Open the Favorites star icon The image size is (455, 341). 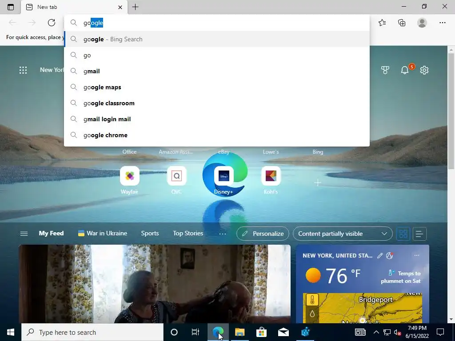click(382, 23)
